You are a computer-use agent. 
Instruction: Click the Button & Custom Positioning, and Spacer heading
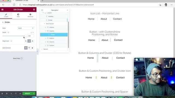[x=105, y=92]
